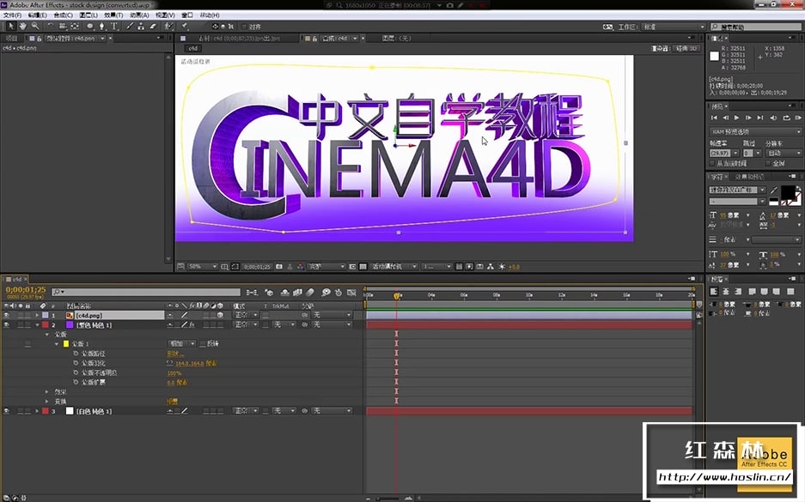
Task: Select the Rotation tool
Action: 51,26
